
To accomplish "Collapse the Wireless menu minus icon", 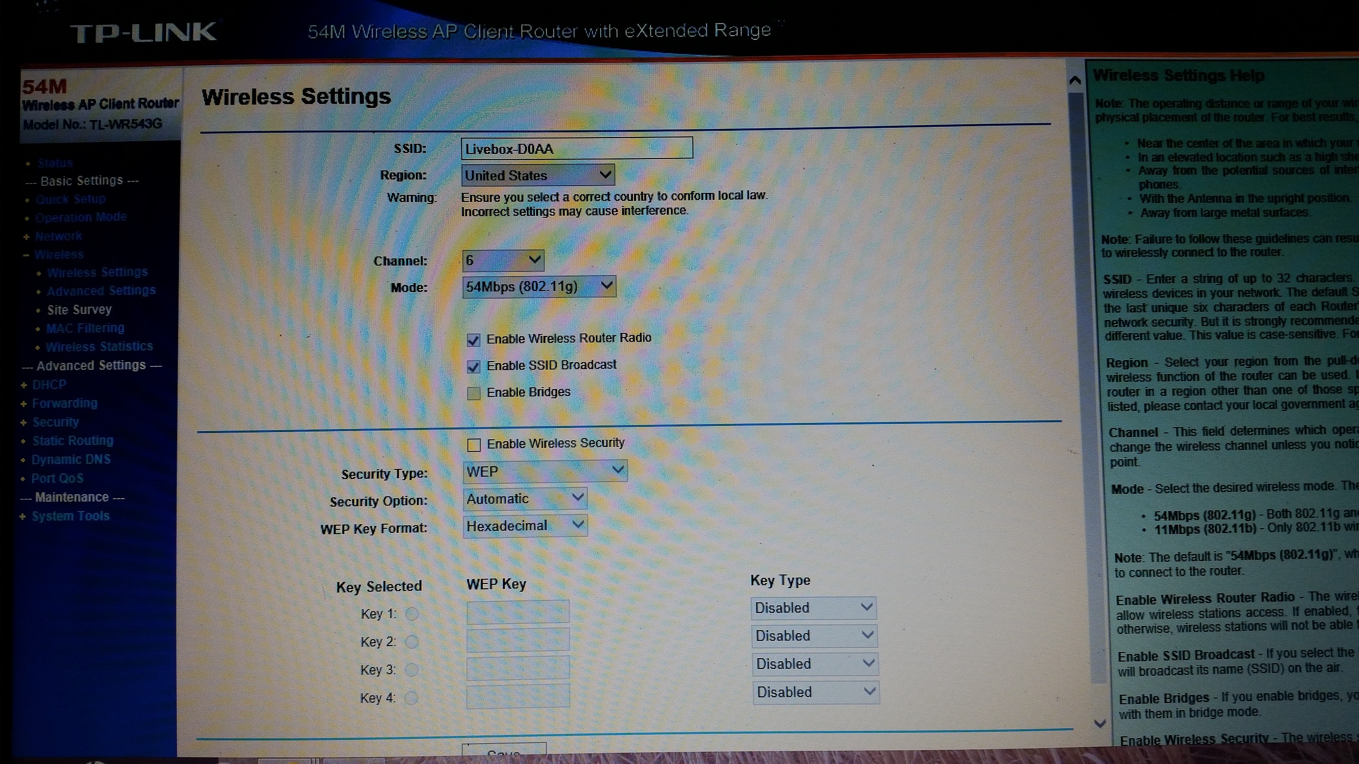I will (x=26, y=255).
